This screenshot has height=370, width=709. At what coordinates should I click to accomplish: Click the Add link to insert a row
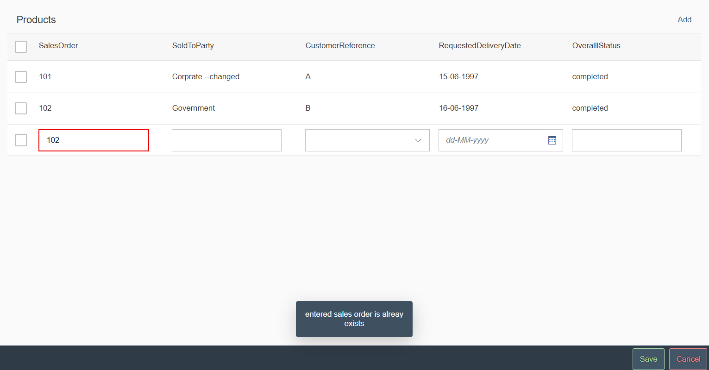(x=684, y=19)
